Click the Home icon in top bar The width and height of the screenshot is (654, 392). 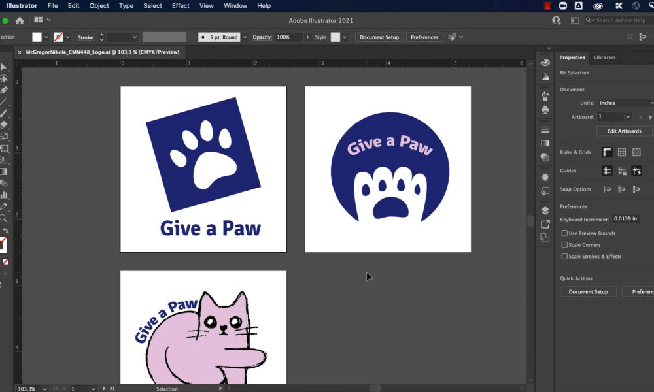pyautogui.click(x=20, y=20)
